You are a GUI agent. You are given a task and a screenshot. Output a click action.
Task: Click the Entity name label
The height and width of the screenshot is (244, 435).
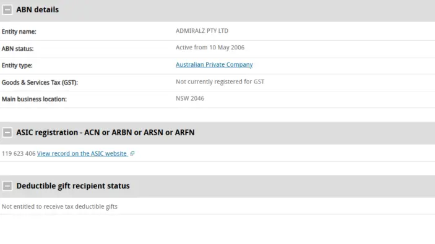pos(19,32)
